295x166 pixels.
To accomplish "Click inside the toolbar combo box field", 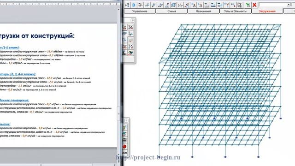I will tap(273, 5).
